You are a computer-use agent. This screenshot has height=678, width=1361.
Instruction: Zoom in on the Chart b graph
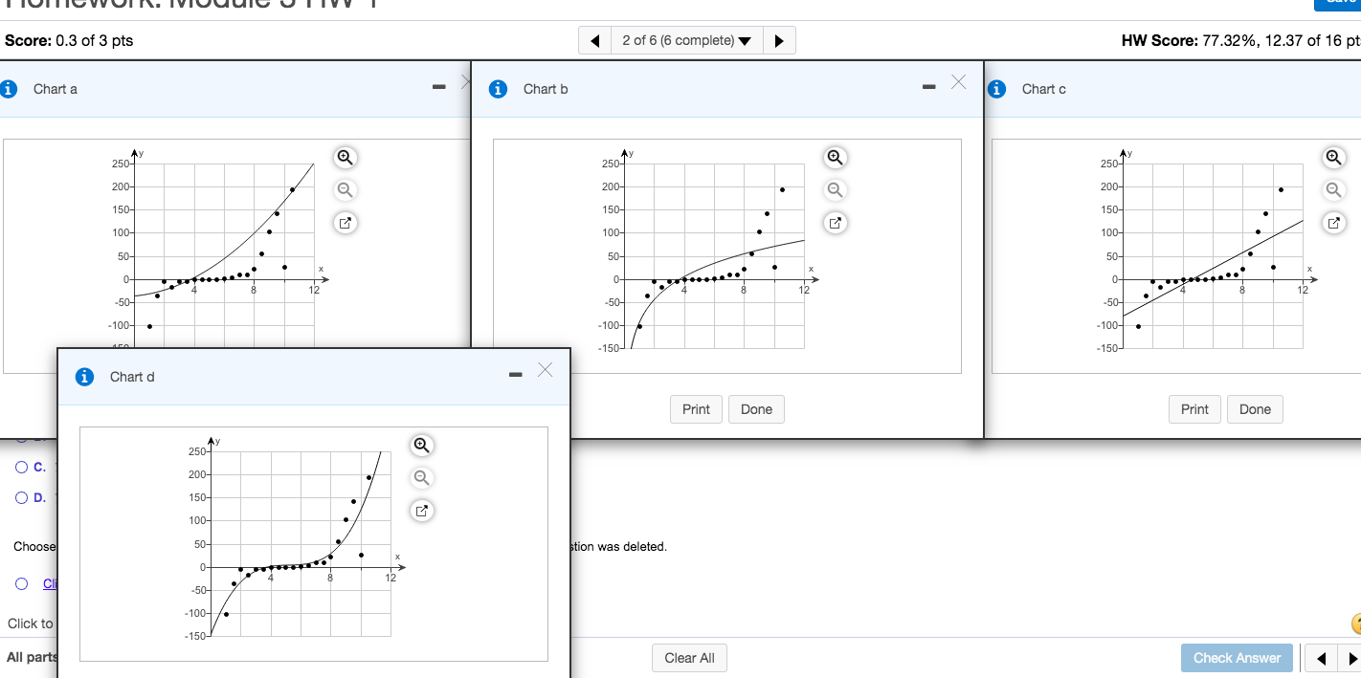tap(835, 157)
